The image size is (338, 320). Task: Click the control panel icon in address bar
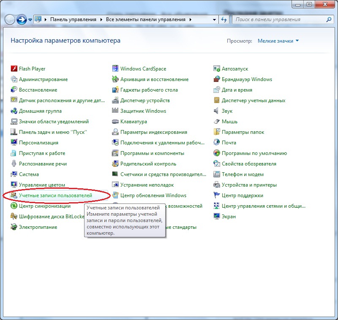pos(38,19)
